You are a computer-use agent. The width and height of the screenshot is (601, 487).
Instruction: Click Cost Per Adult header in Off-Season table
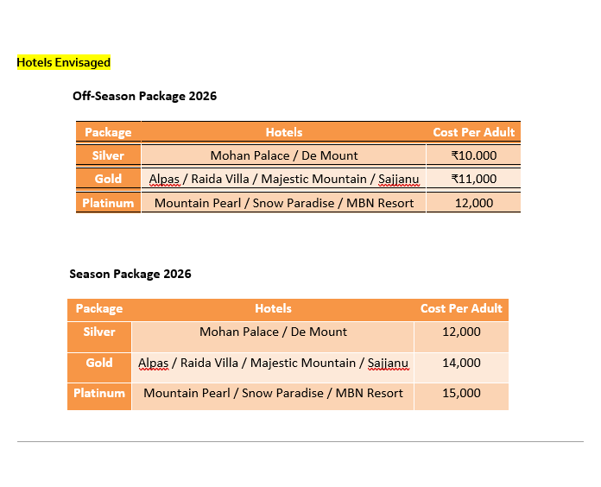(x=473, y=132)
